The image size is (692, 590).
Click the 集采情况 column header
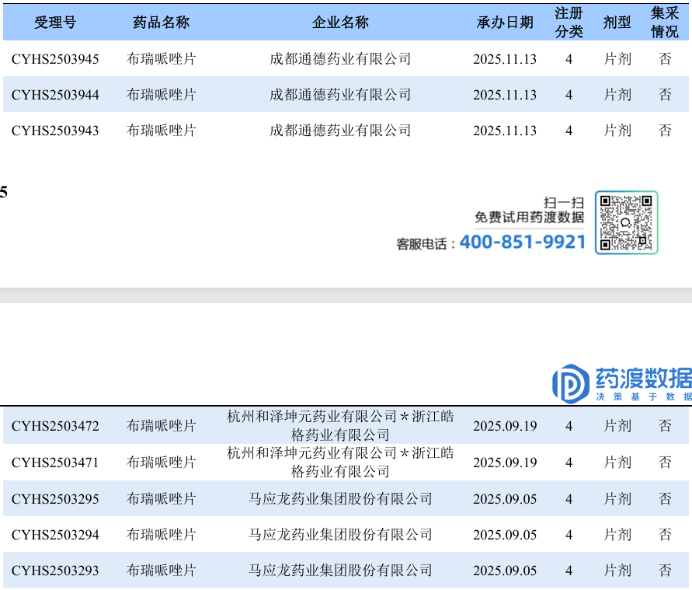coord(665,22)
